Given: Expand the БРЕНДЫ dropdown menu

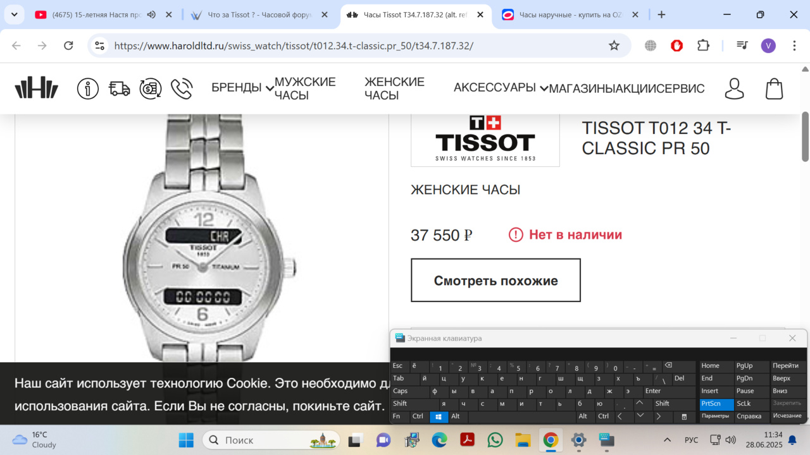Looking at the screenshot, I should (243, 88).
